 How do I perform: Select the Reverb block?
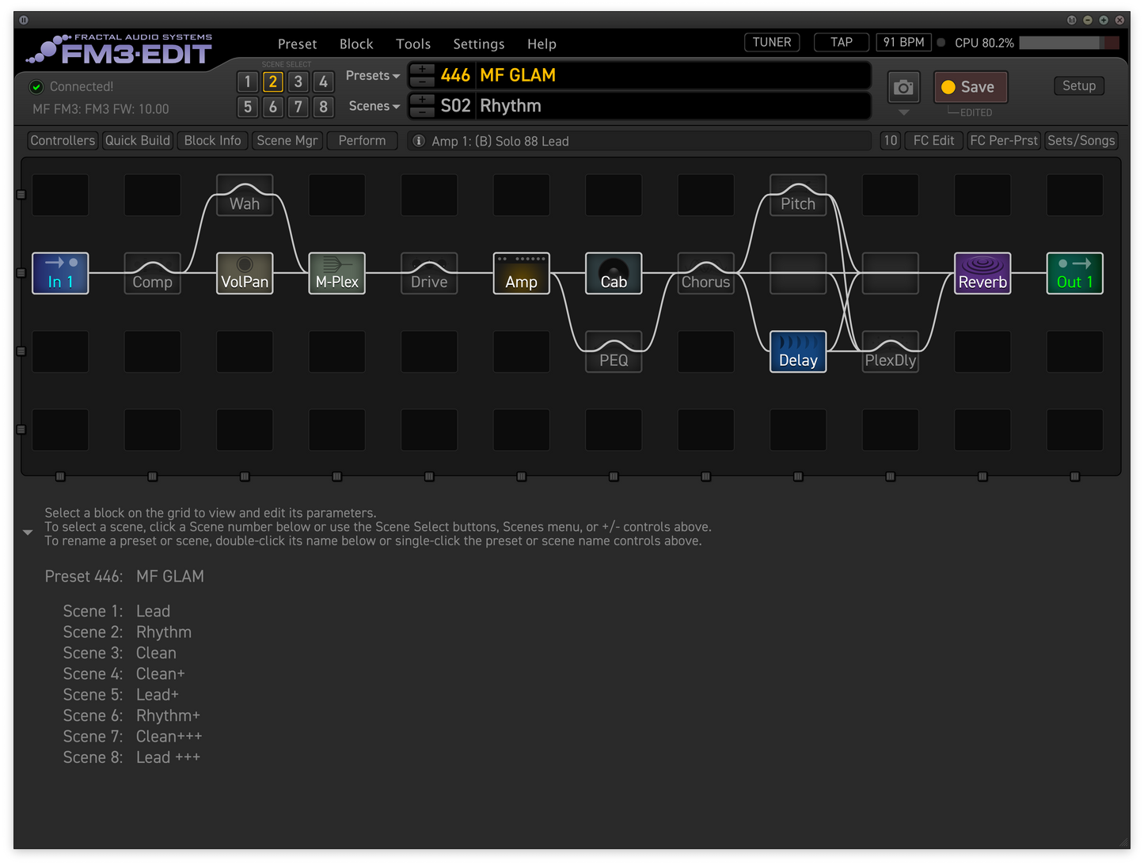(x=982, y=273)
